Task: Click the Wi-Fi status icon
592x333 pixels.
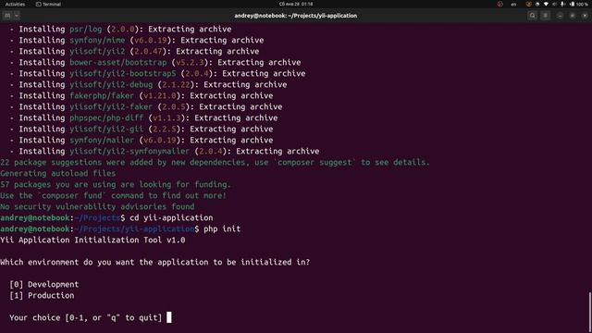Action: pyautogui.click(x=546, y=4)
